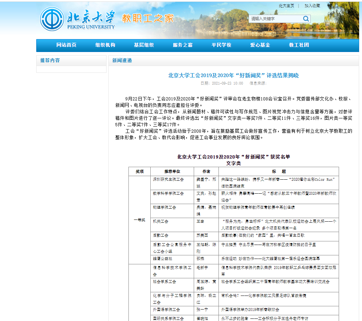Open the 组织机构 menu item
This screenshot has width=362, height=321.
[105, 45]
